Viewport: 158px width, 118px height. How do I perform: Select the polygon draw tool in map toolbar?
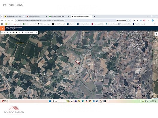pos(17,32)
